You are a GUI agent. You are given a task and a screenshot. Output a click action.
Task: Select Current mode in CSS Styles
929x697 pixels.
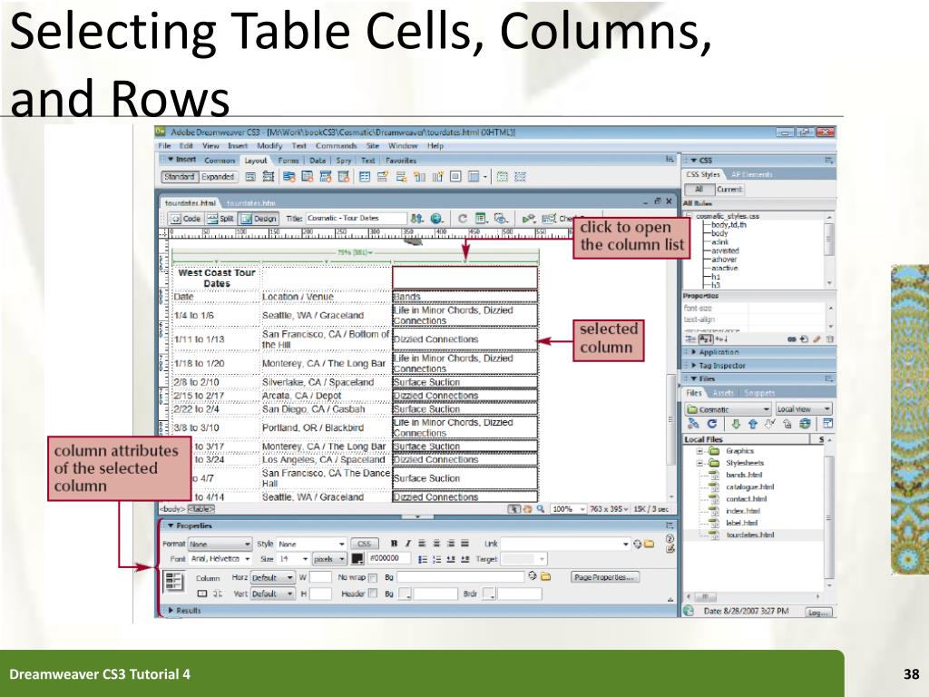click(x=729, y=190)
